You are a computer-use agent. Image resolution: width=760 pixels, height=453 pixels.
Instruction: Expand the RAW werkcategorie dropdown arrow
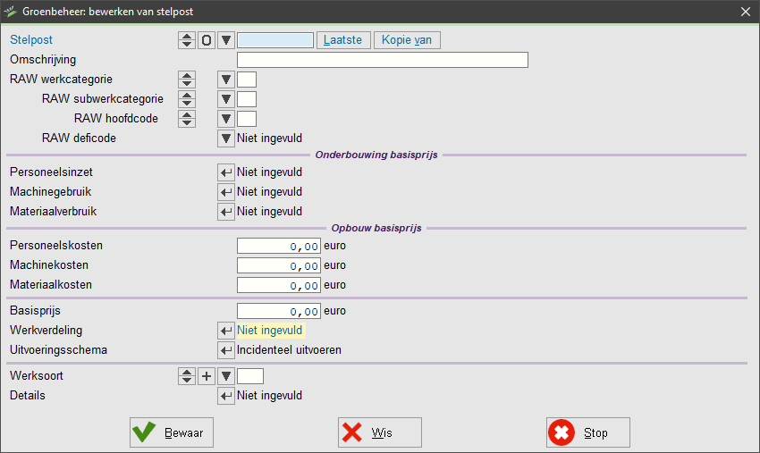tap(226, 80)
